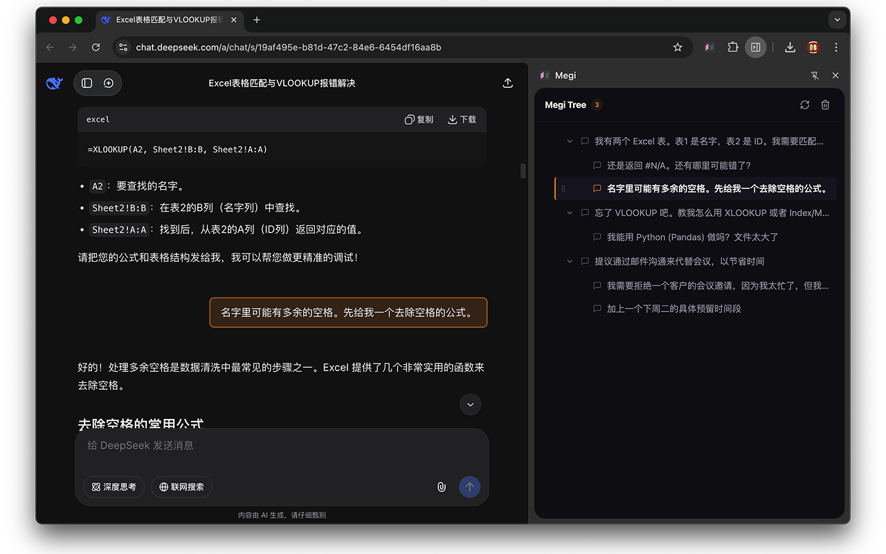
Task: Click the drag handle beside the highlighted tree row
Action: pos(563,188)
